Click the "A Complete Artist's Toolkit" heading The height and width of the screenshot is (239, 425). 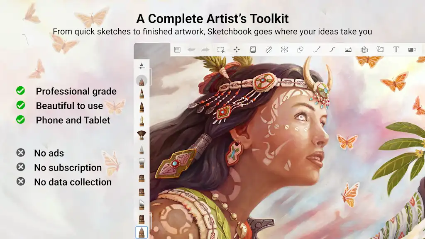tap(212, 19)
